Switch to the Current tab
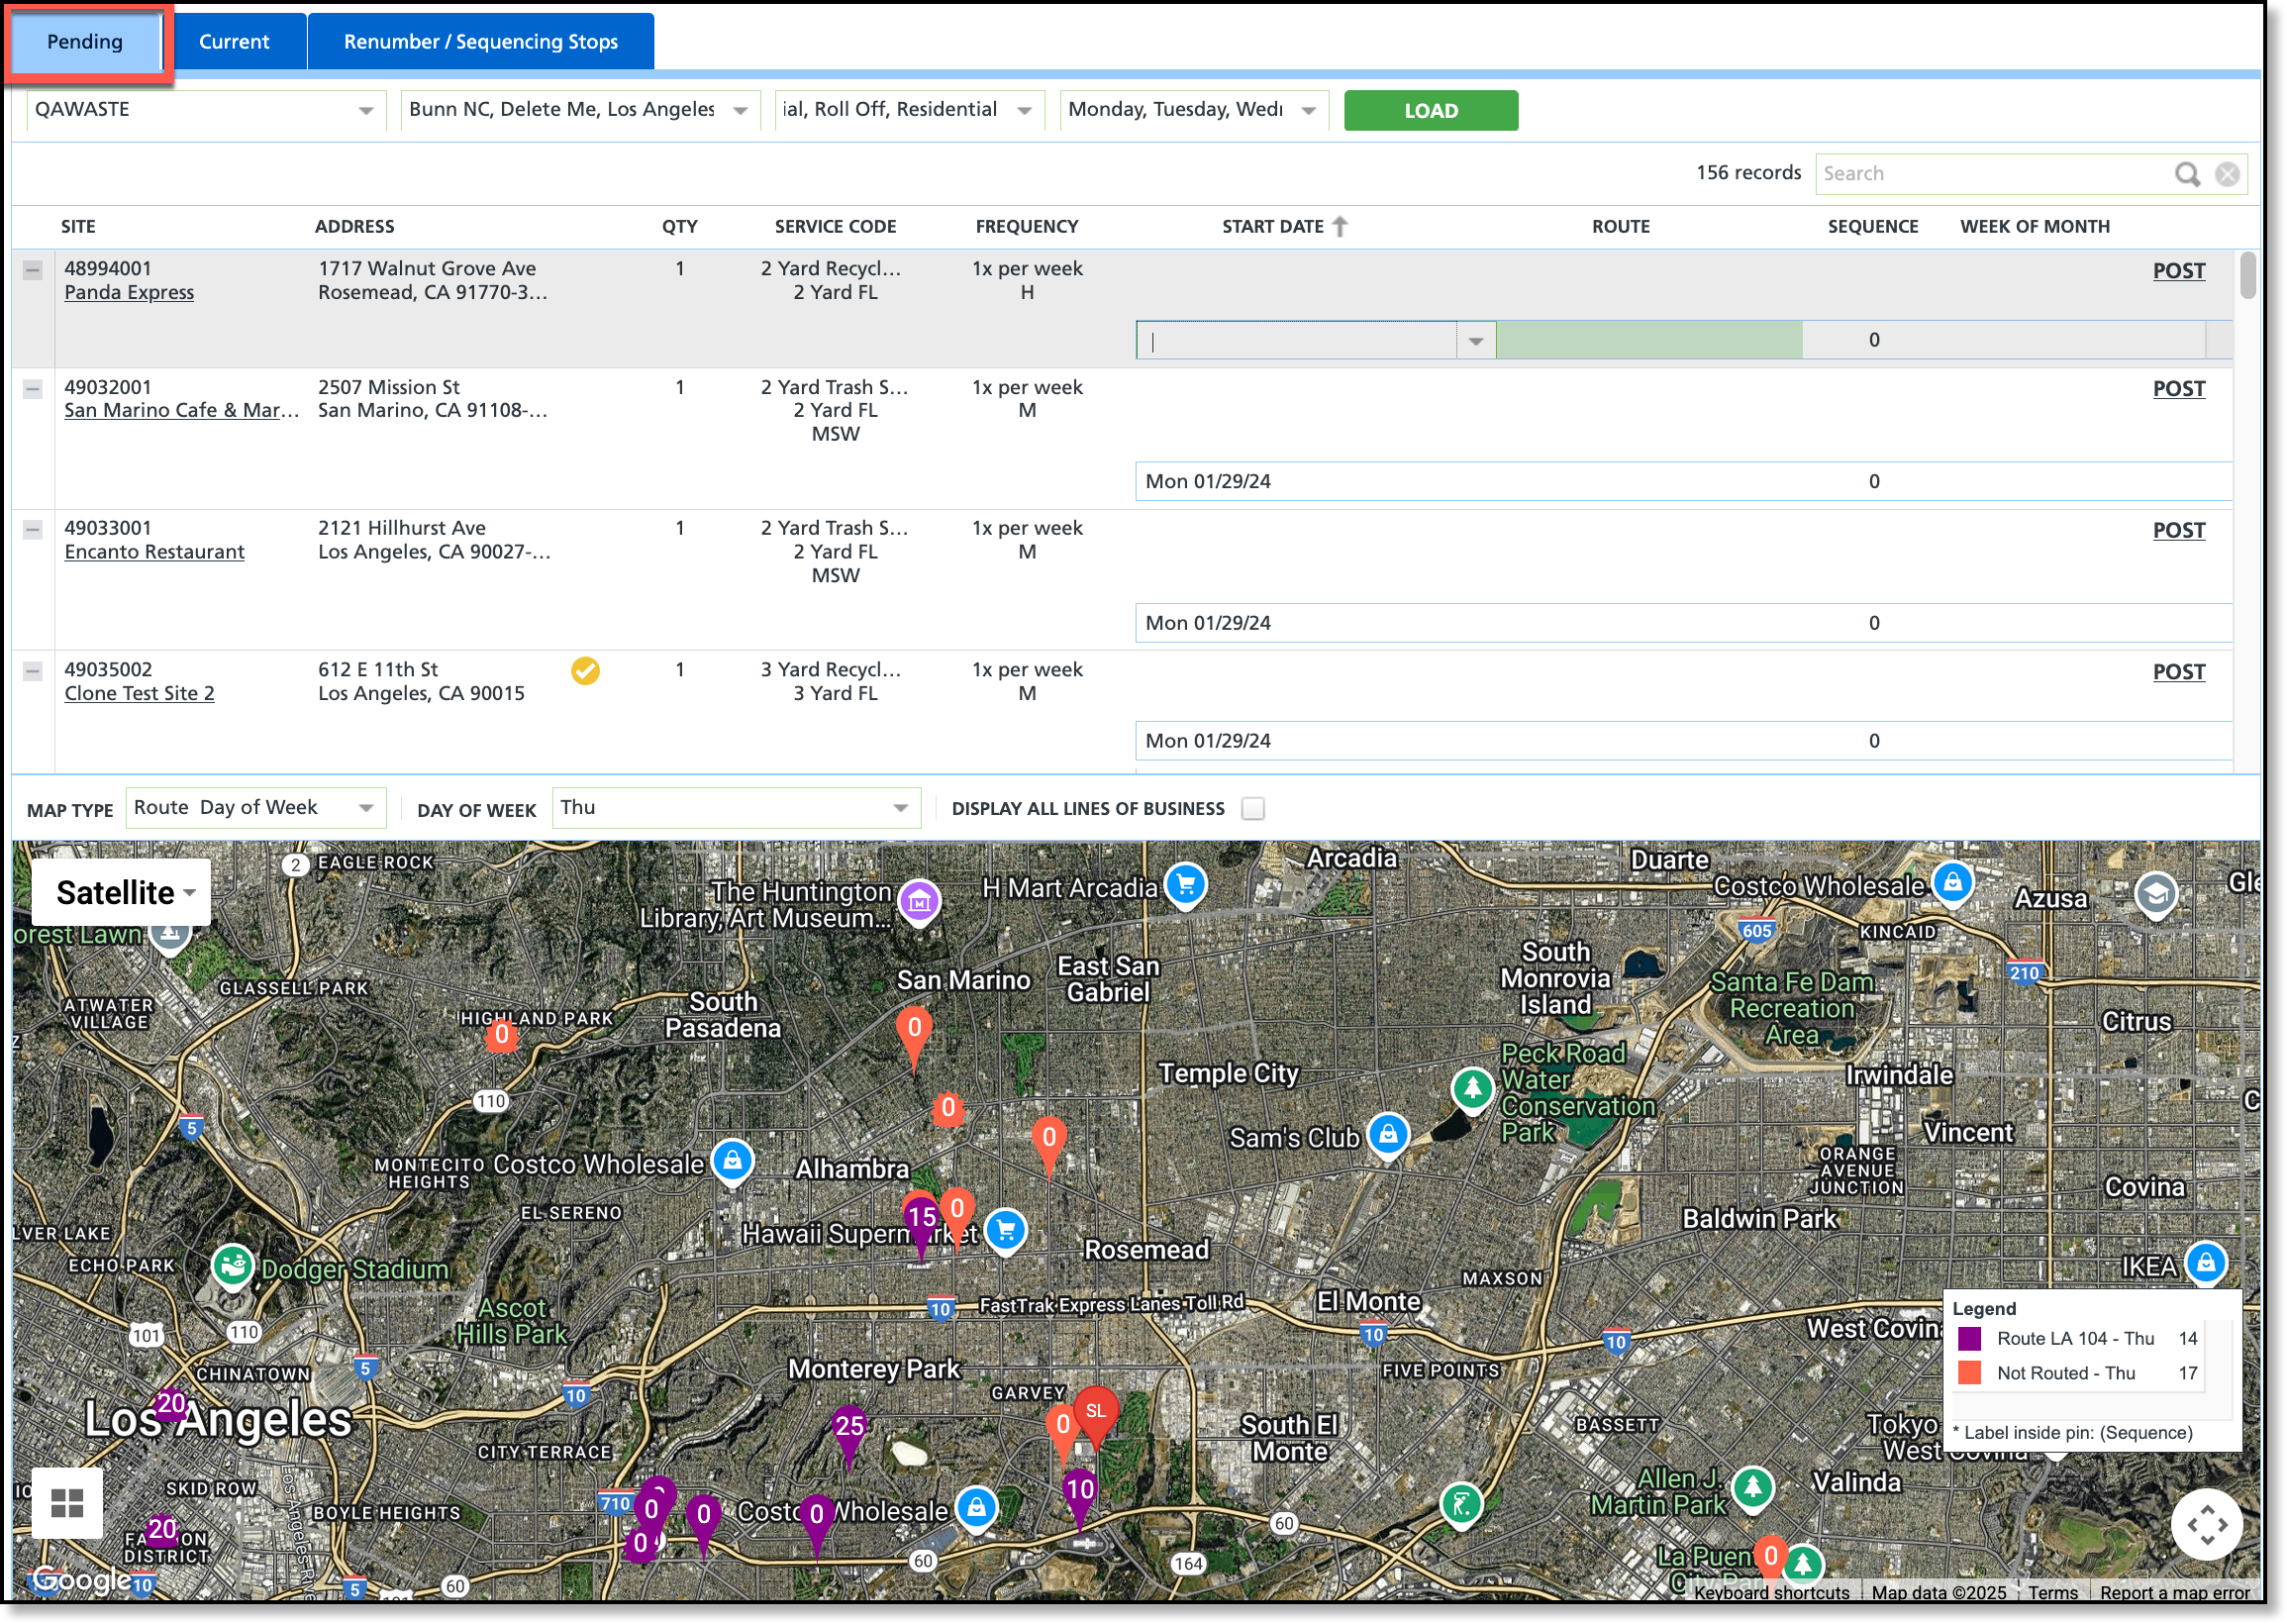The height and width of the screenshot is (1624, 2287). pyautogui.click(x=234, y=42)
